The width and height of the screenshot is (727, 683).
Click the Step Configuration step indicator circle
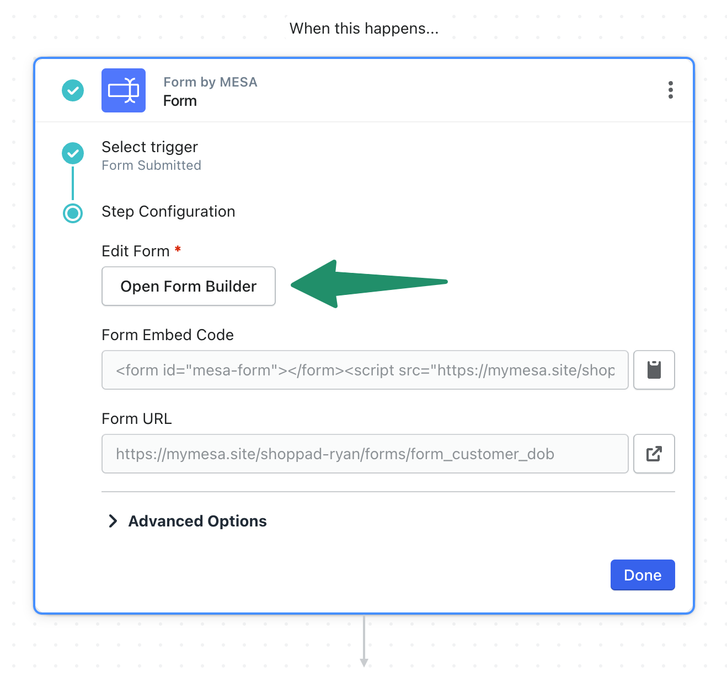point(73,213)
